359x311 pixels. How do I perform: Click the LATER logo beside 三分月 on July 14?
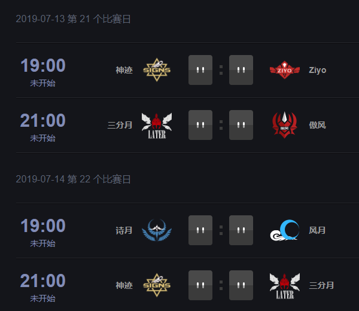coord(285,286)
